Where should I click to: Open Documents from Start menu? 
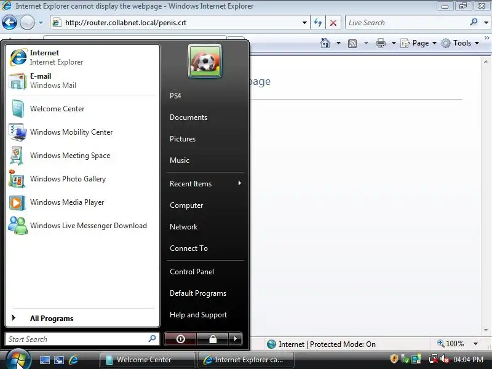click(205, 117)
